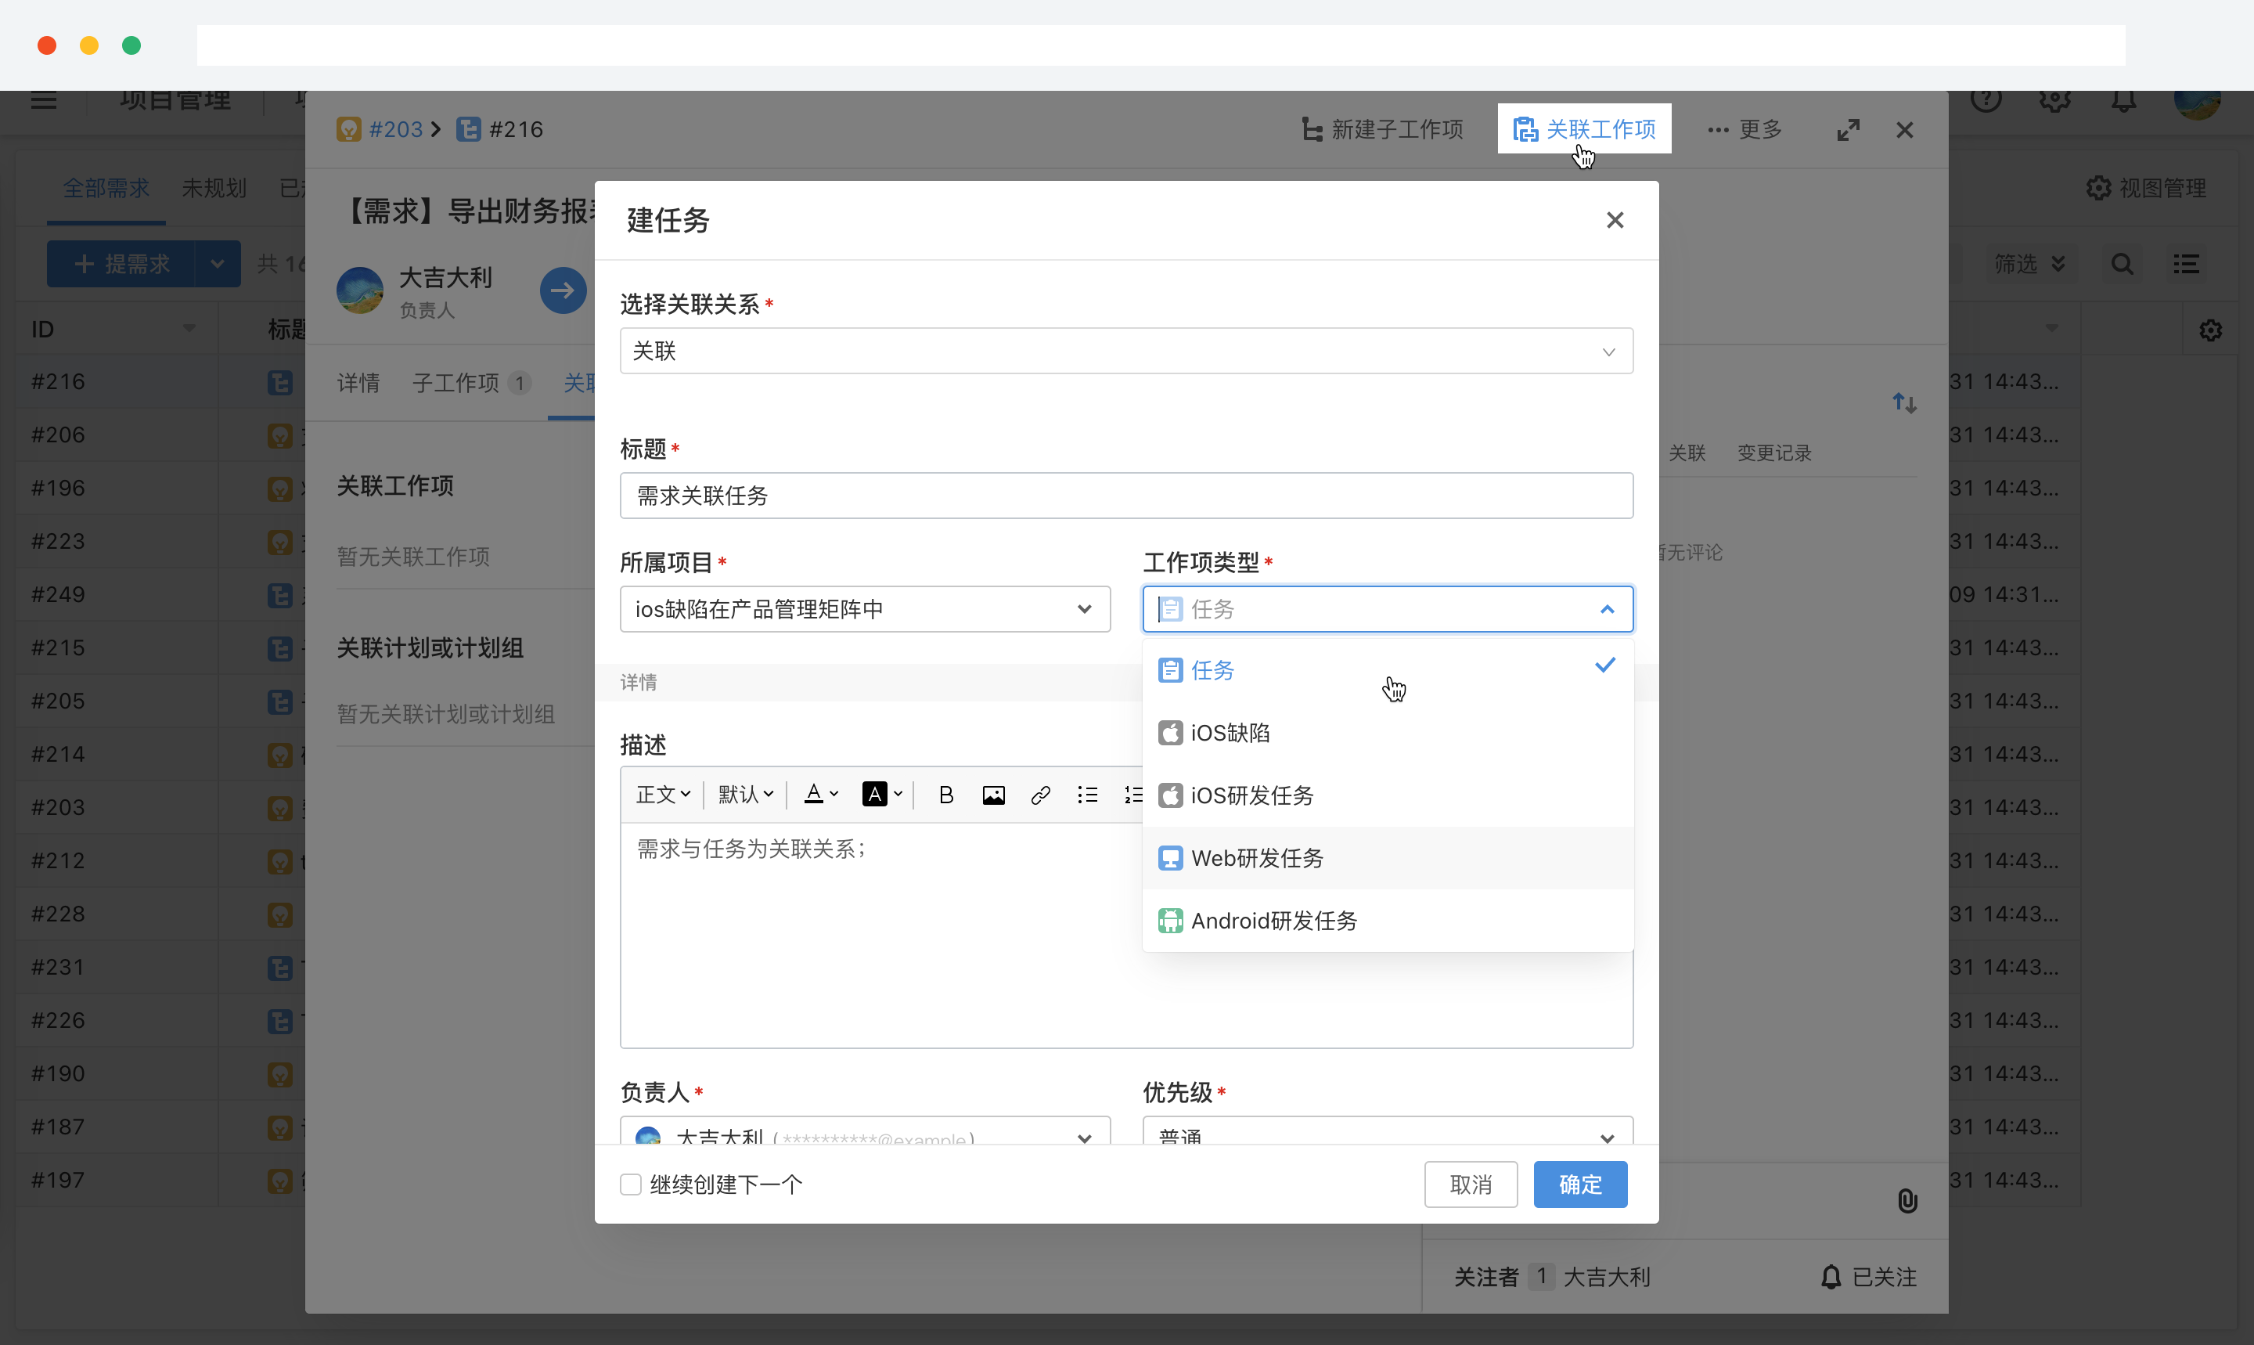Image resolution: width=2254 pixels, height=1345 pixels.
Task: Open the 关联 relationship dropdown
Action: click(x=1125, y=352)
